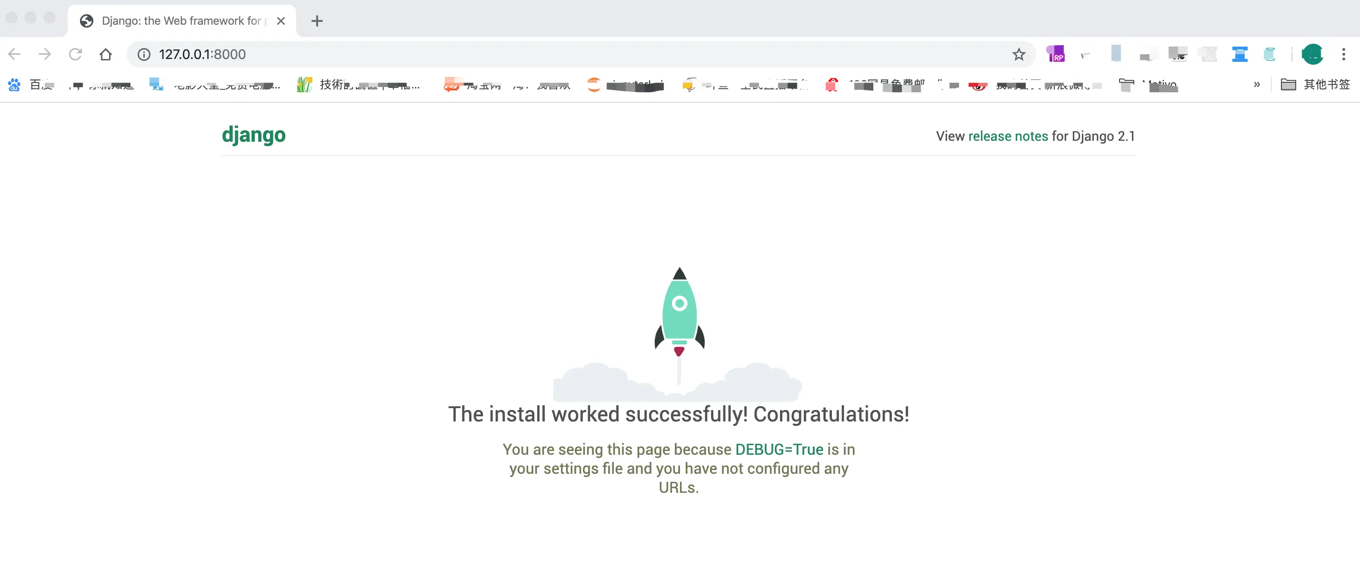Open the Chrome three-dot menu
This screenshot has height=567, width=1360.
click(x=1343, y=54)
